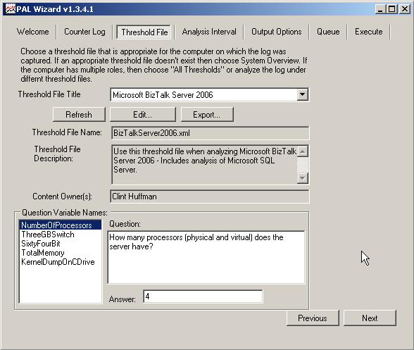Screen dimensions: 414x350
Task: Expand the Threshold File Title dropdown arrow
Action: pyautogui.click(x=302, y=94)
